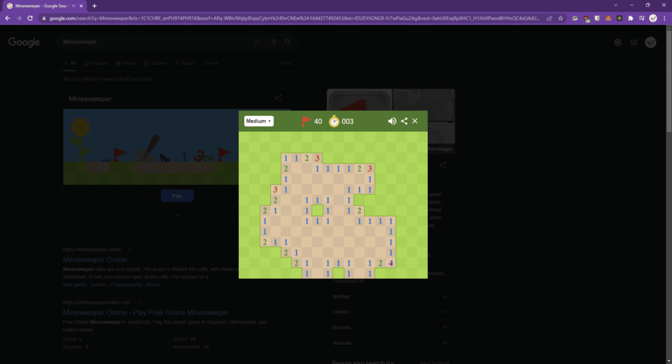Screen dimensions: 672x364
Task: Click the red flag counter icon
Action: [x=306, y=121]
